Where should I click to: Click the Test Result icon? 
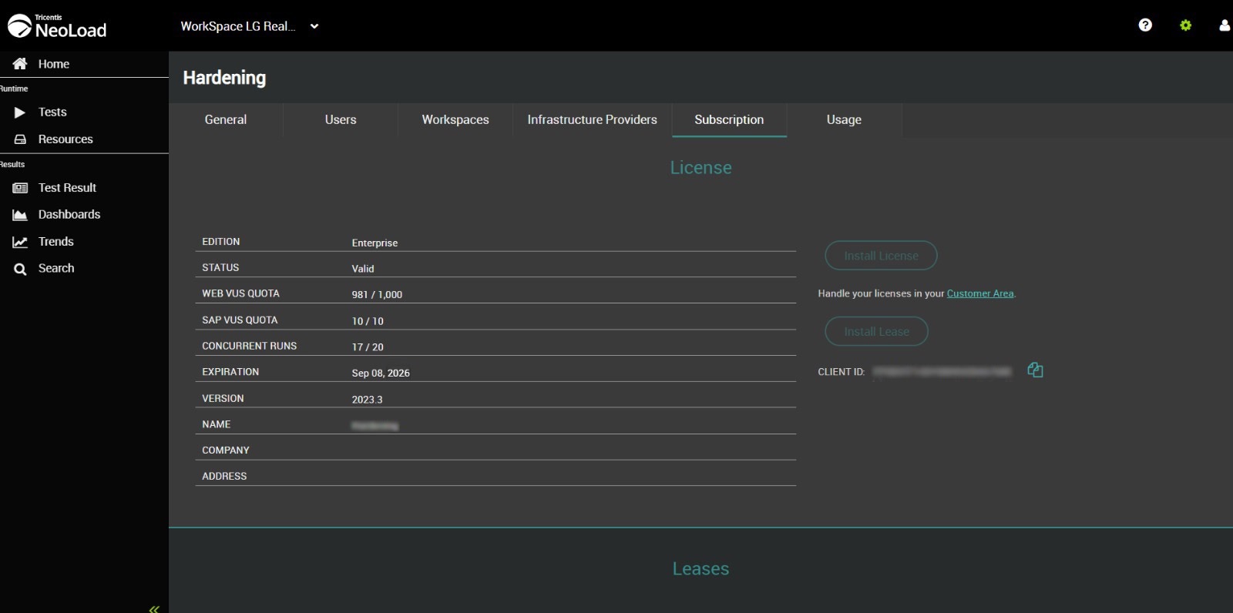pos(20,188)
